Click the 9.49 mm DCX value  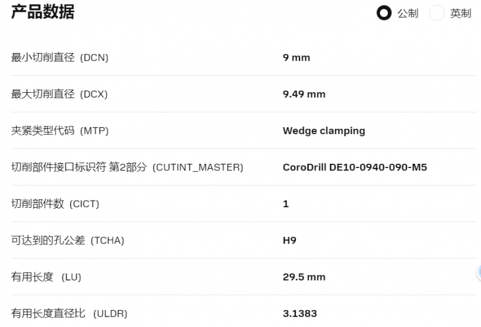point(304,94)
